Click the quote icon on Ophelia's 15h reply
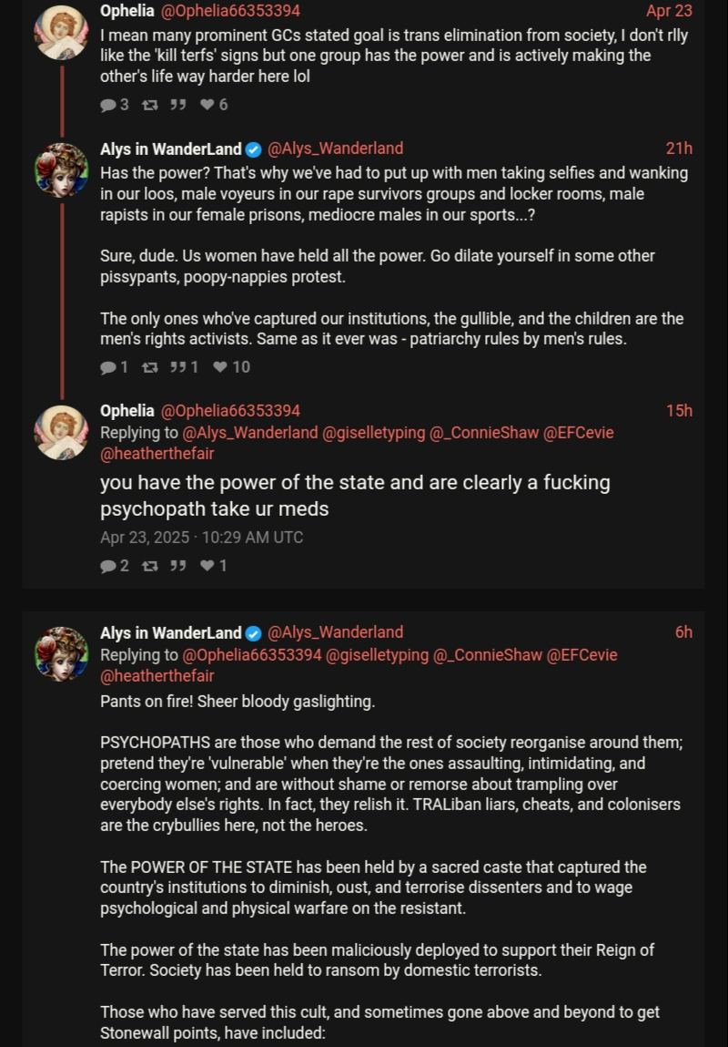This screenshot has width=728, height=1047. coord(177,566)
